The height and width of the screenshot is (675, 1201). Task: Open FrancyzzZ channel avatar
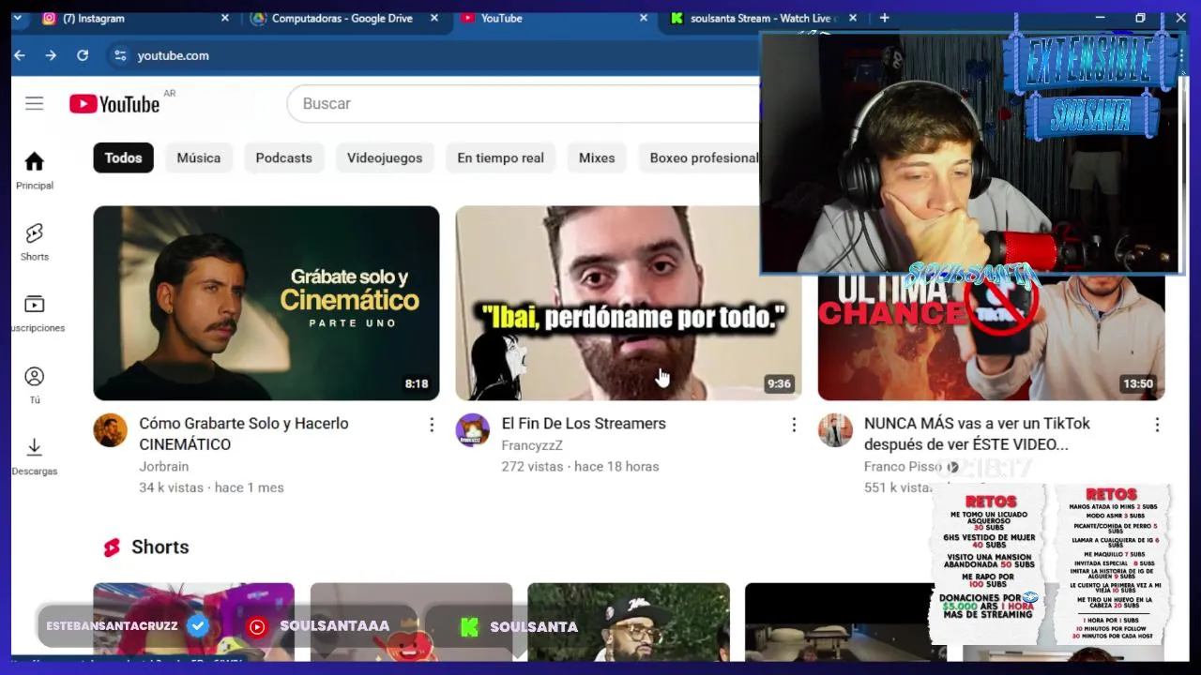click(x=472, y=430)
